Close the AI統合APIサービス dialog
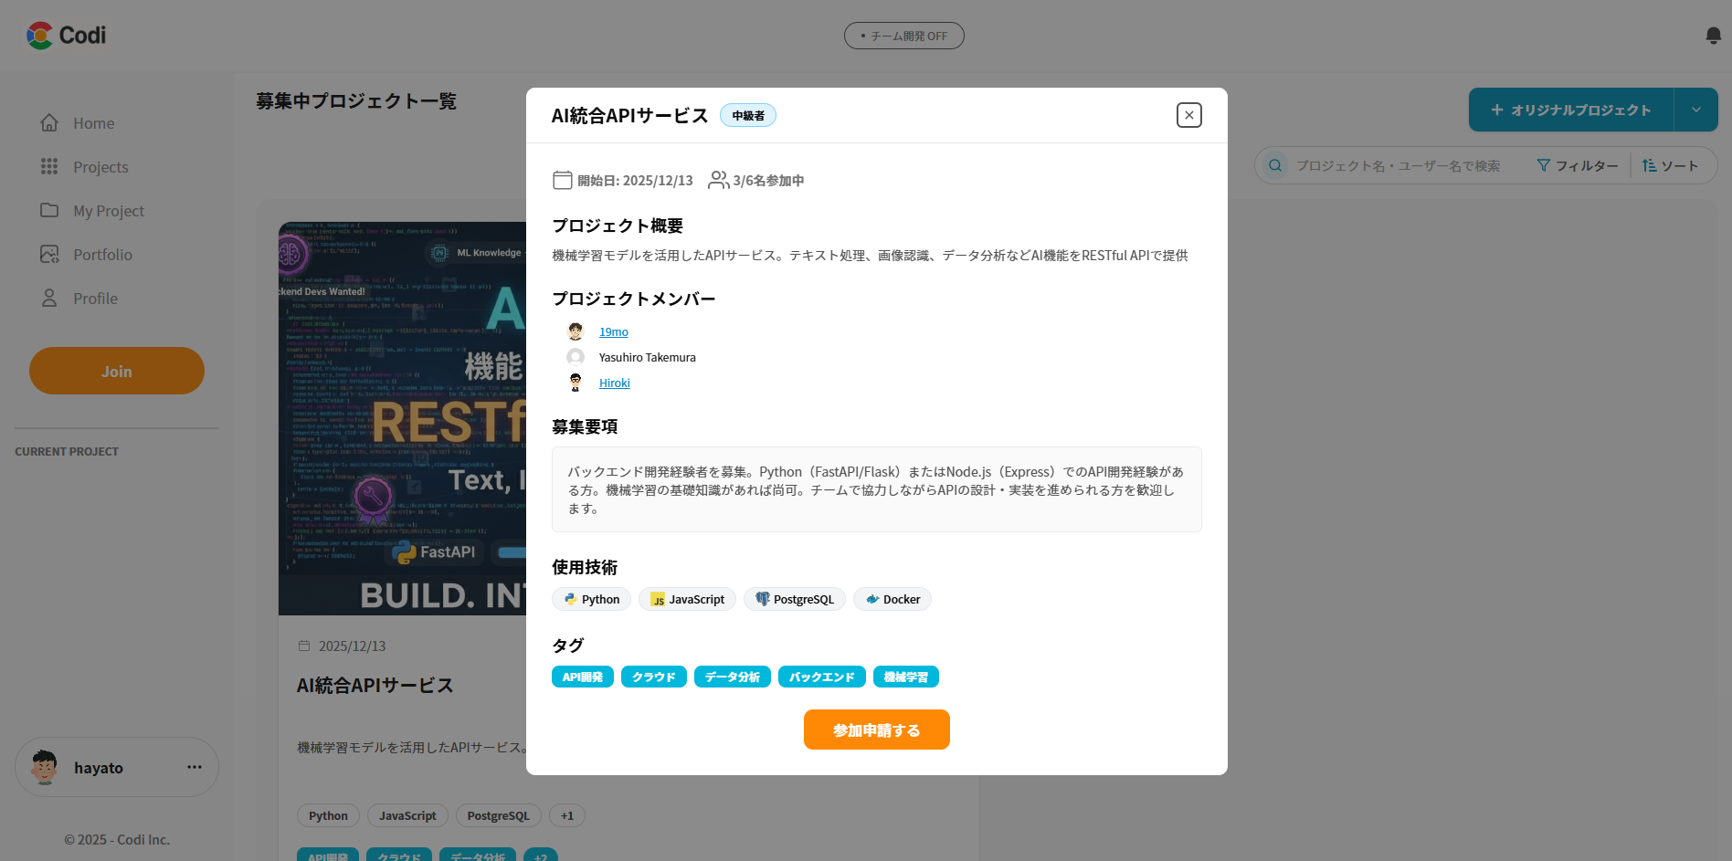Viewport: 1732px width, 861px height. tap(1188, 115)
